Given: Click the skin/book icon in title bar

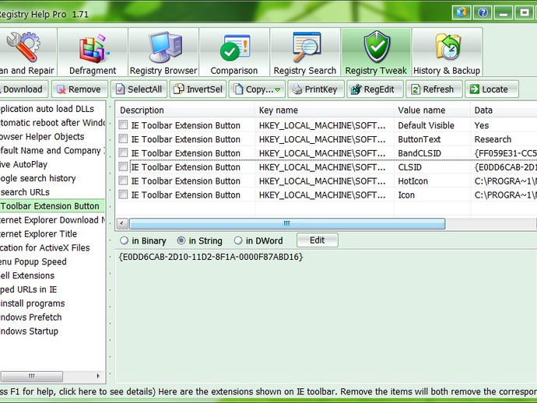Looking at the screenshot, I should (x=462, y=13).
